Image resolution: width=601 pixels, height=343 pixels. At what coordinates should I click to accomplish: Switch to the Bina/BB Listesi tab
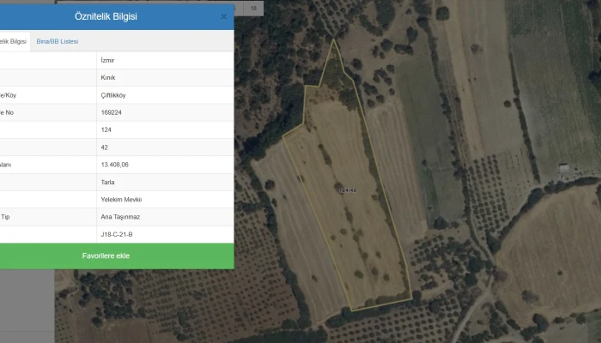(x=58, y=41)
